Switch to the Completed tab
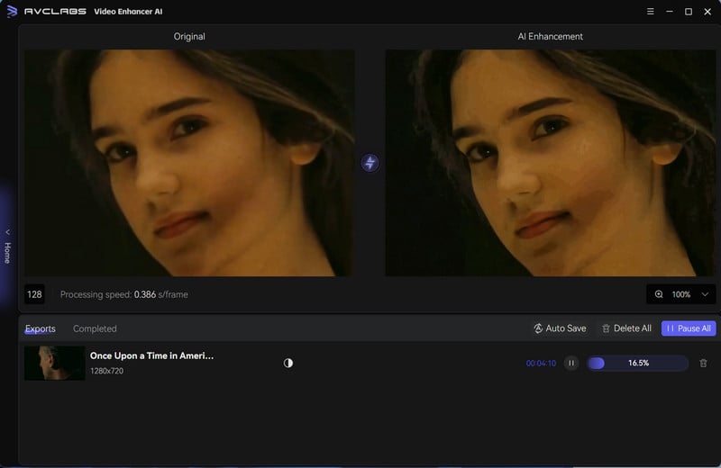721x468 pixels. point(95,328)
